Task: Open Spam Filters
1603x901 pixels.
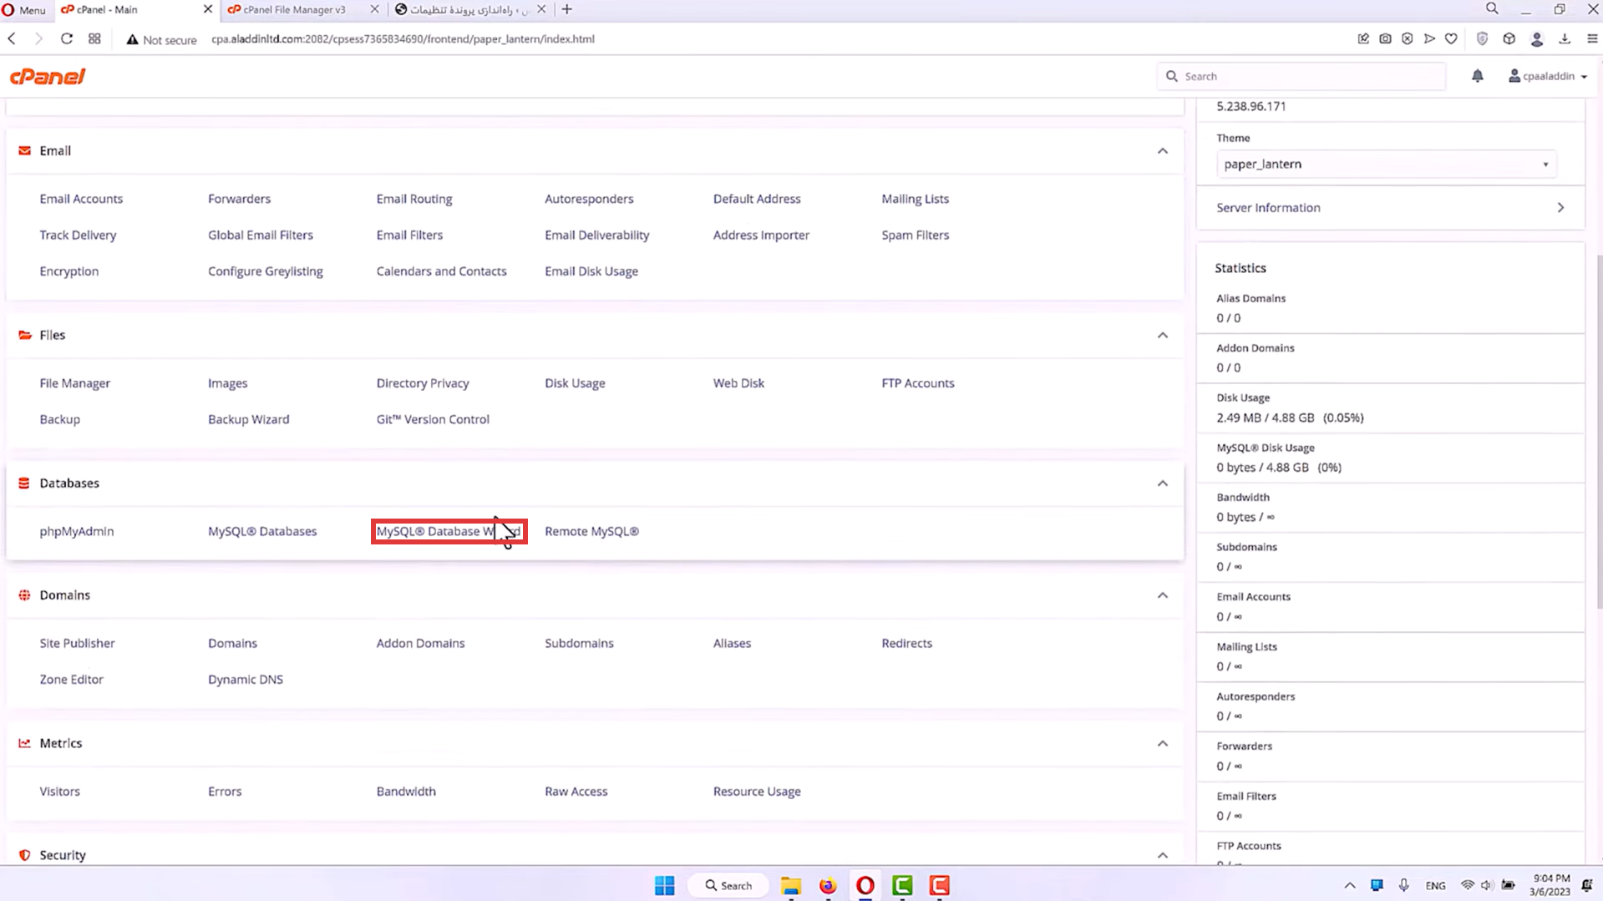Action: click(916, 235)
